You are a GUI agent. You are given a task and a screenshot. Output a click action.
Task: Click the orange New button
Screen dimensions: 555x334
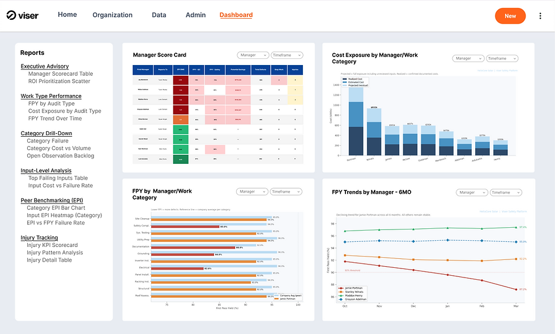click(510, 16)
